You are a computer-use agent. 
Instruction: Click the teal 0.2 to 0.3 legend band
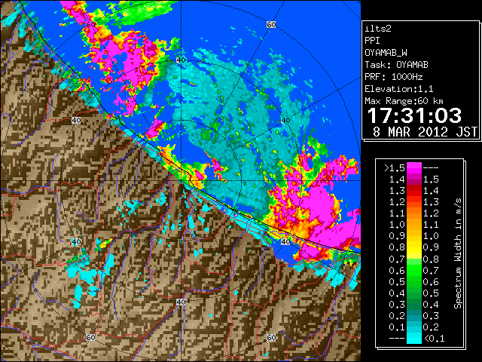pos(414,315)
